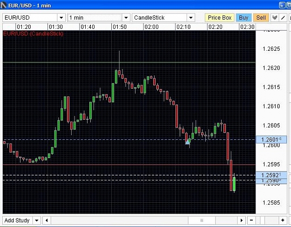Click the zoom in plus button
The height and width of the screenshot is (227, 291).
coord(283,220)
